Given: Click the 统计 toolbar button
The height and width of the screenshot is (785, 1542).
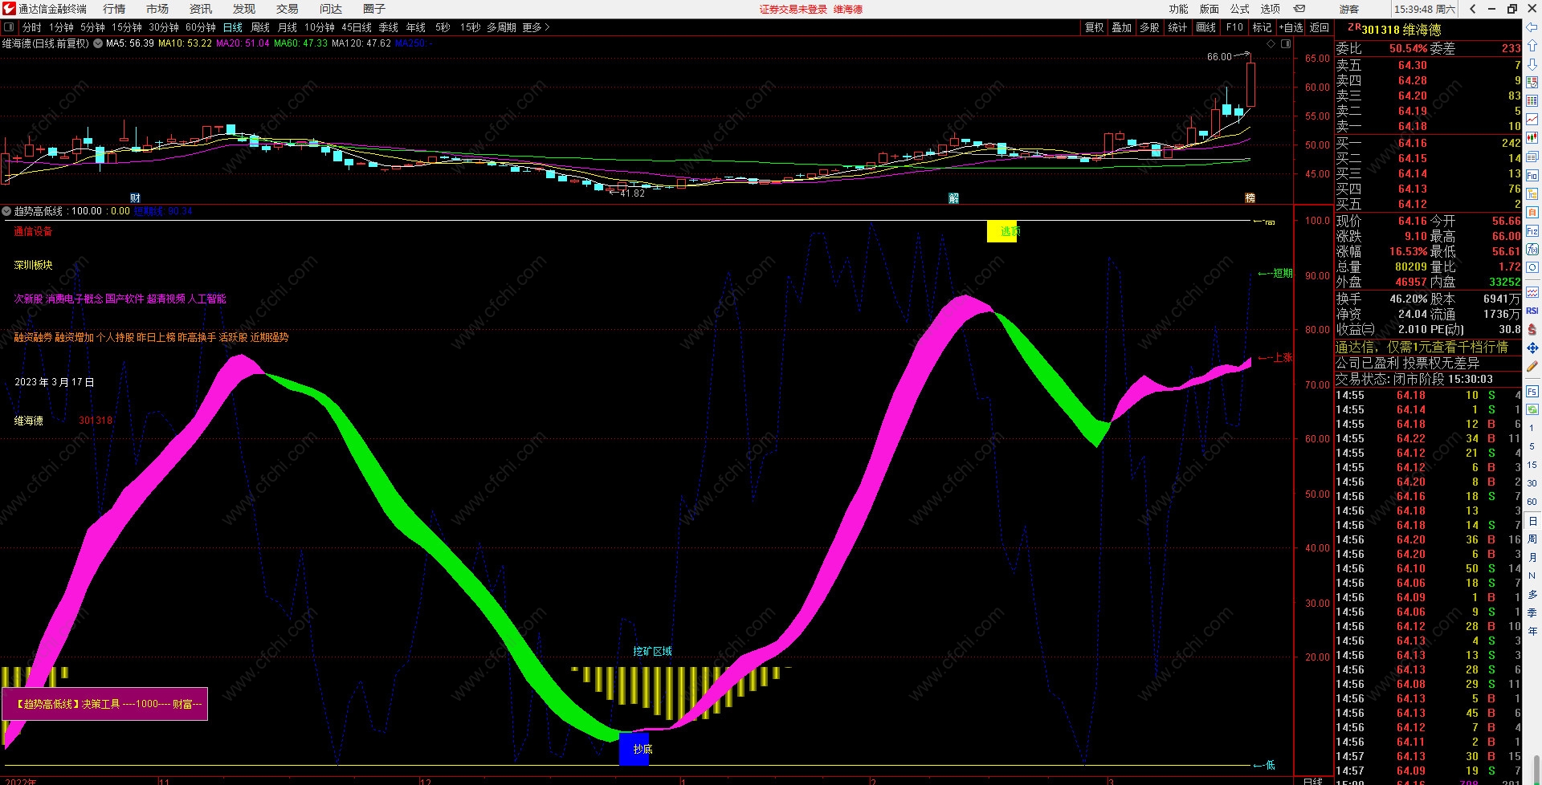Looking at the screenshot, I should tap(1177, 27).
